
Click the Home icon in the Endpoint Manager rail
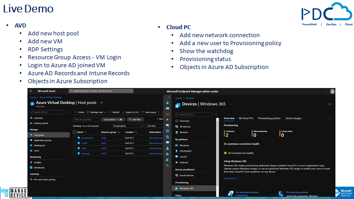(168, 103)
